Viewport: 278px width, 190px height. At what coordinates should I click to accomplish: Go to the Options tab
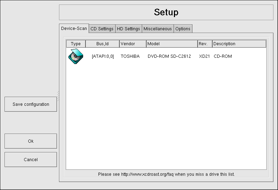pyautogui.click(x=183, y=29)
